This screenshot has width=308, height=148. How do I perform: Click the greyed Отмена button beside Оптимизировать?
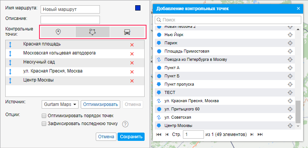133,104
